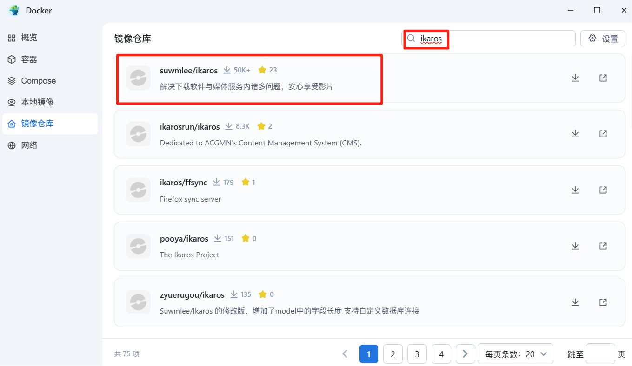This screenshot has height=366, width=632.
Task: Minimize the Docker window
Action: 570,10
